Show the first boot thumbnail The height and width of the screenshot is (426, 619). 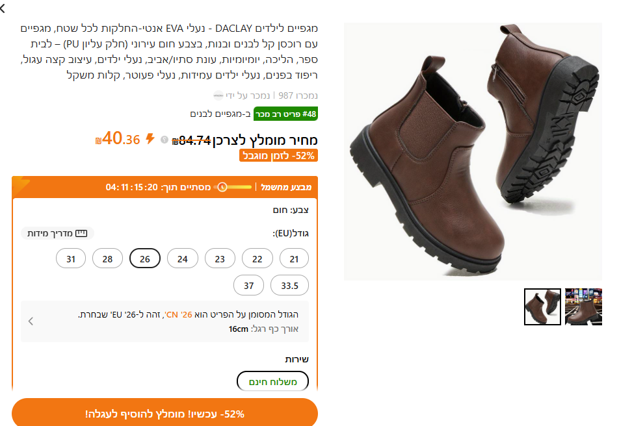pos(542,307)
